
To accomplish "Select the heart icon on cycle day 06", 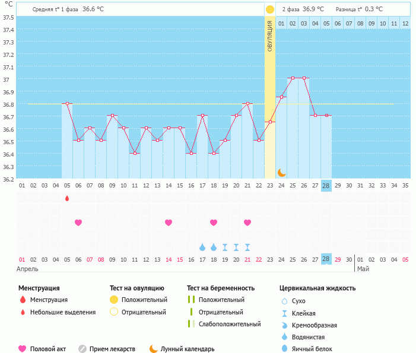I will 78,222.
